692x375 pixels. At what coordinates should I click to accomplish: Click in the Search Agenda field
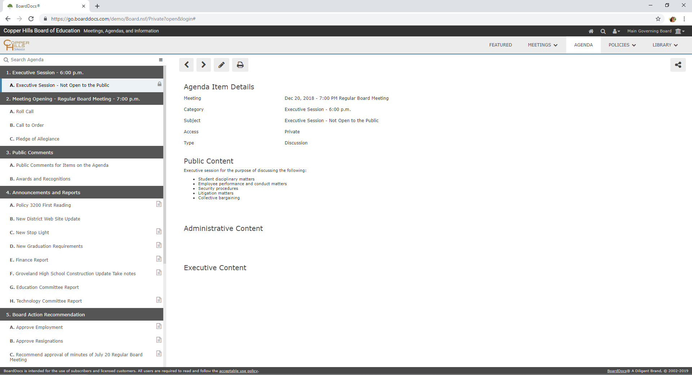pos(79,60)
